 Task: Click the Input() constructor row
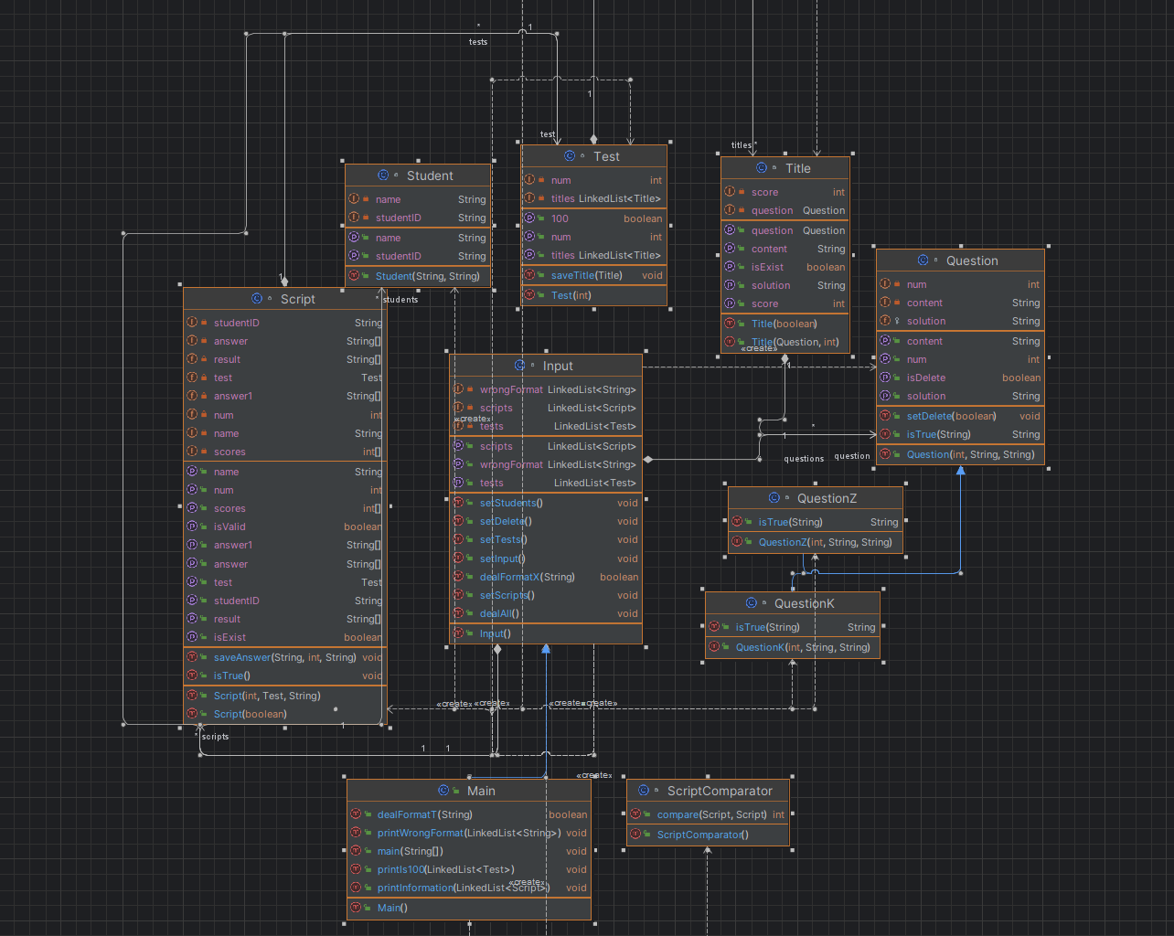pos(546,633)
